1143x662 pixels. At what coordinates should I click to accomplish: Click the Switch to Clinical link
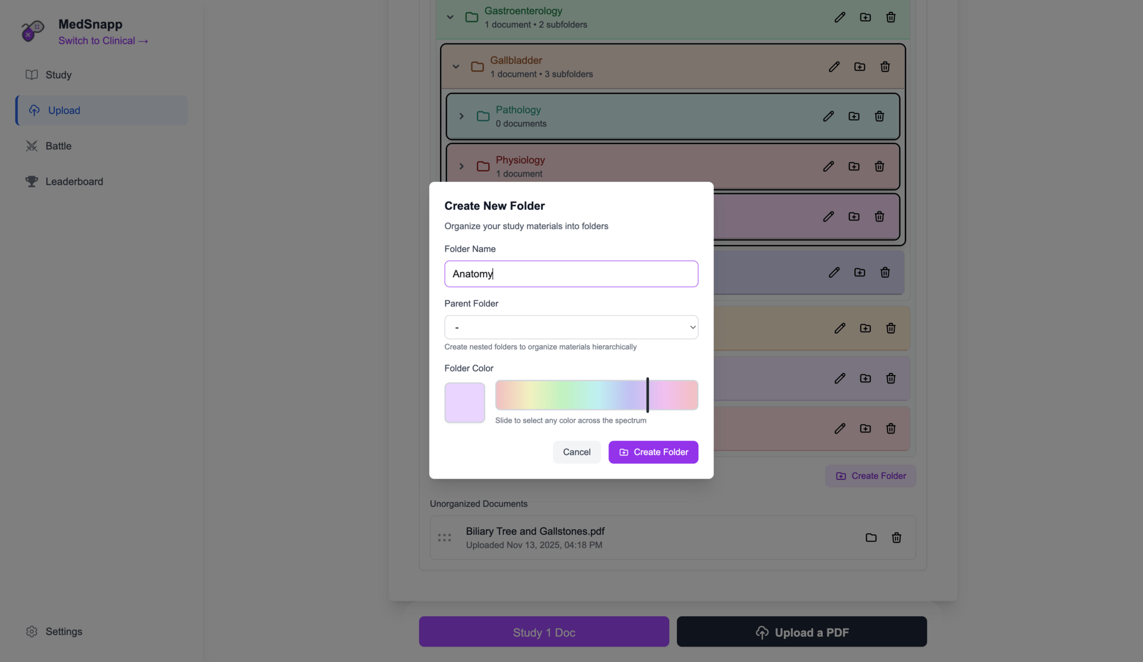point(103,40)
